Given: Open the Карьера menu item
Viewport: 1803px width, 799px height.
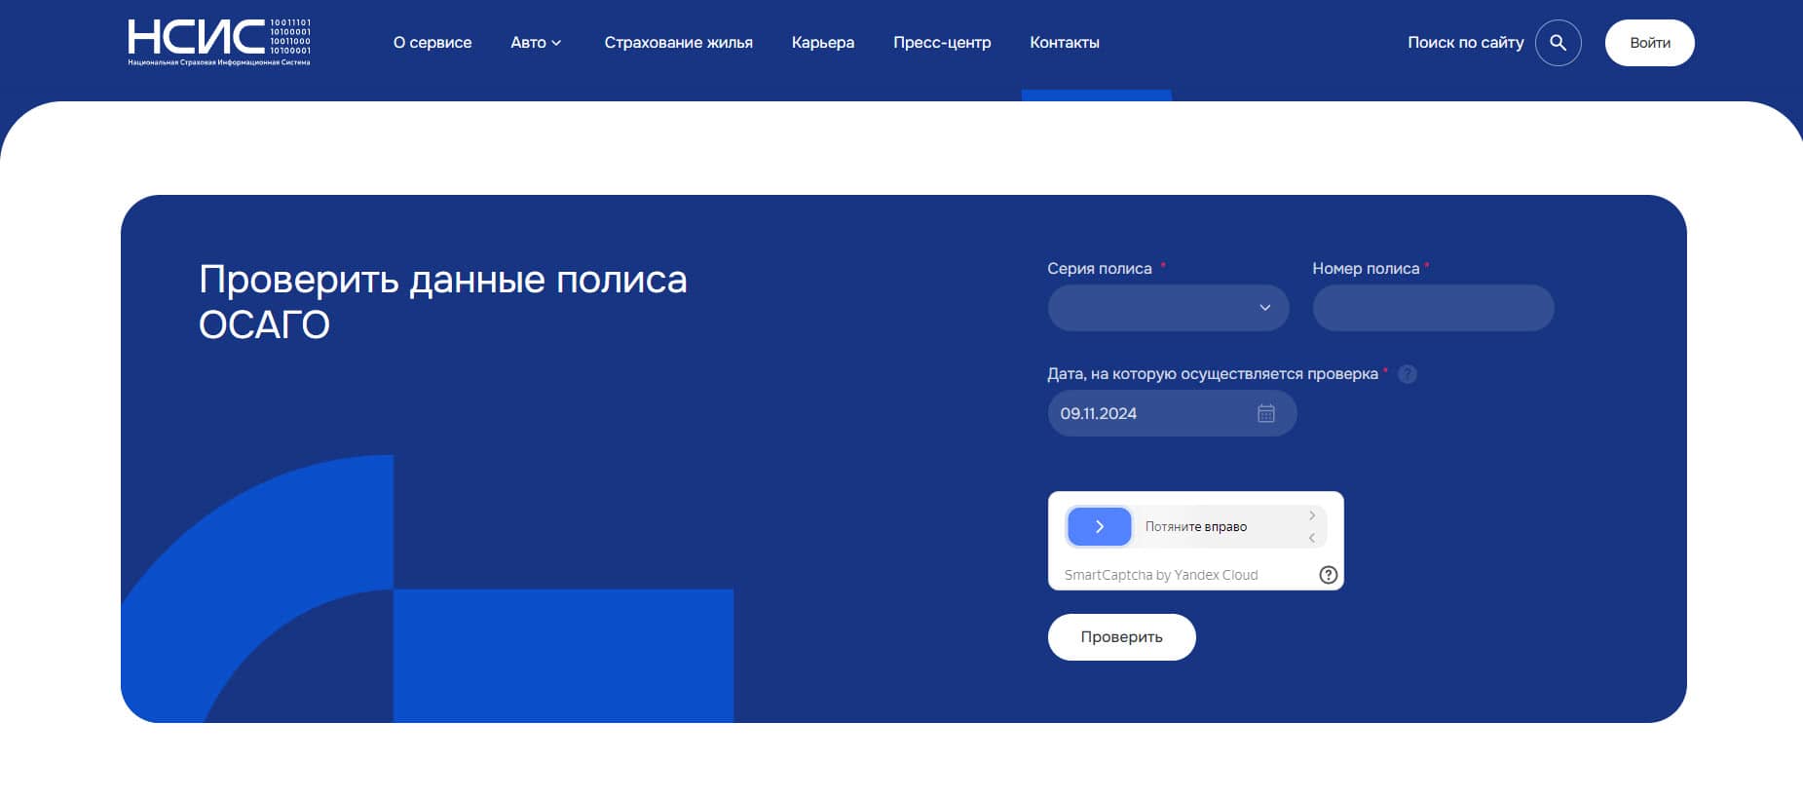Looking at the screenshot, I should [823, 43].
